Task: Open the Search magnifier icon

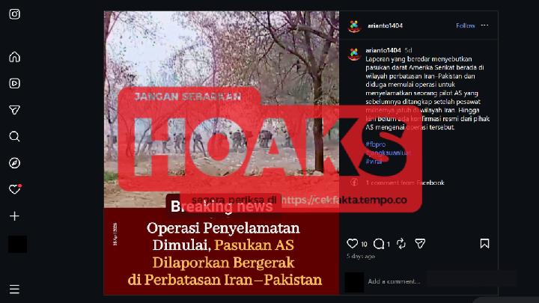Action: 14,136
